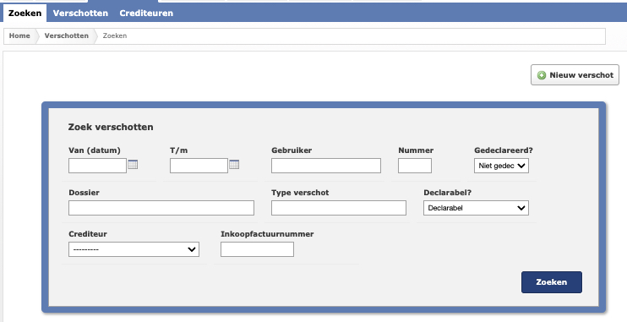Viewport: 627px width, 322px height.
Task: Open the T/m calendar picker icon
Action: point(234,164)
